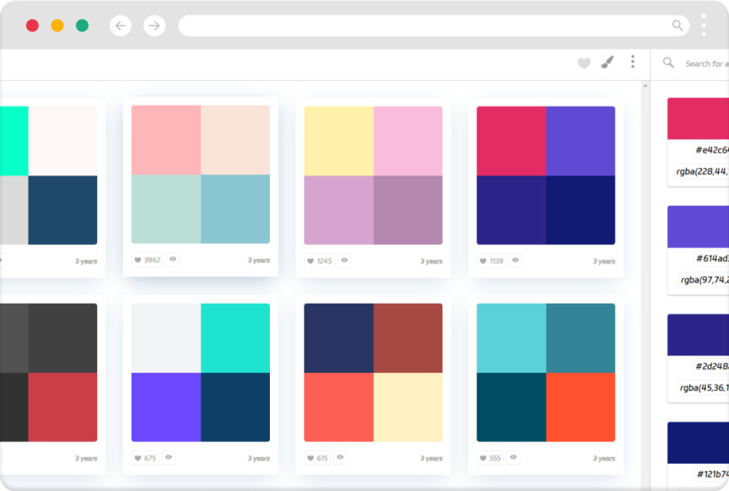
Task: Toggle the eye icon on the 675 palette
Action: click(169, 457)
